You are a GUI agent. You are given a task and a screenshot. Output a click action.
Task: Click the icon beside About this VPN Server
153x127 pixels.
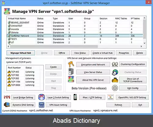(x=71, y=79)
